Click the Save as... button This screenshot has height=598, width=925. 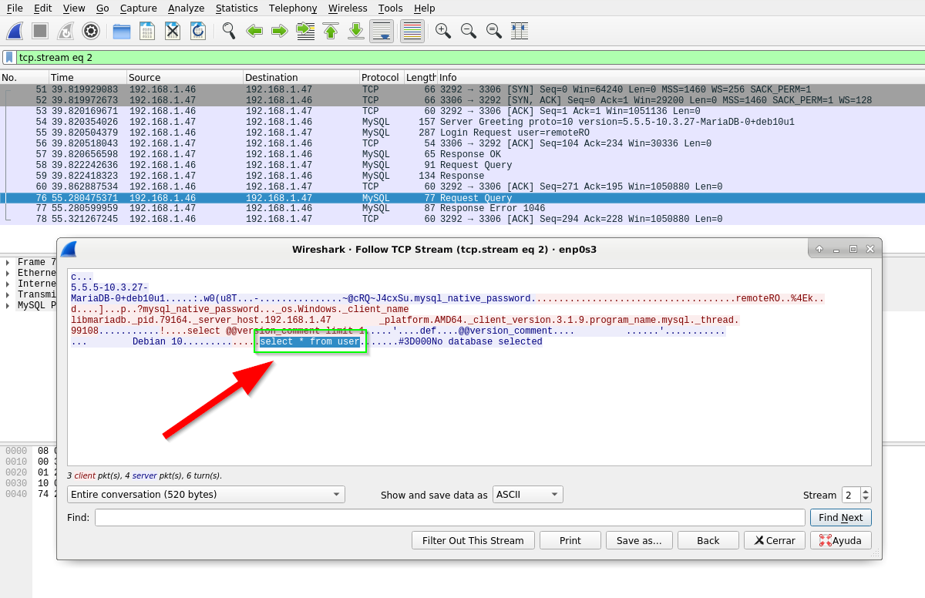click(x=638, y=540)
